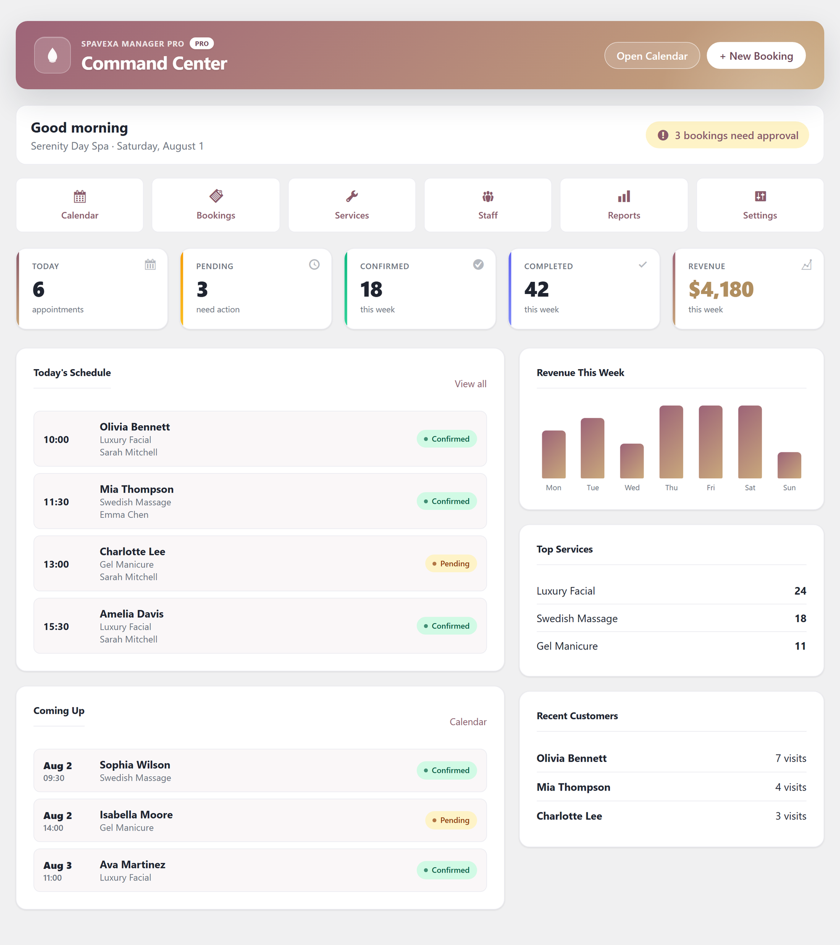
Task: Select Charlotte Lee's 13:00 Pending badge
Action: (451, 564)
